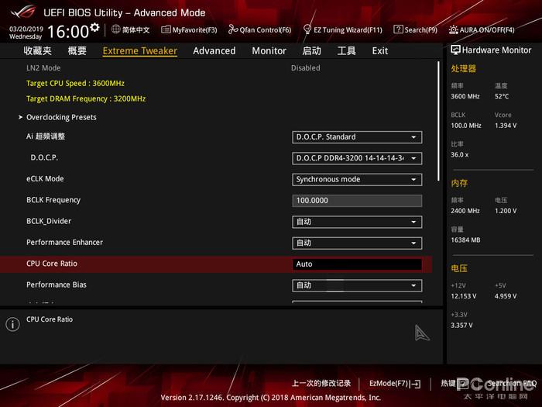Click Qfan Control(F6) button
The image size is (542, 407).
click(259, 29)
